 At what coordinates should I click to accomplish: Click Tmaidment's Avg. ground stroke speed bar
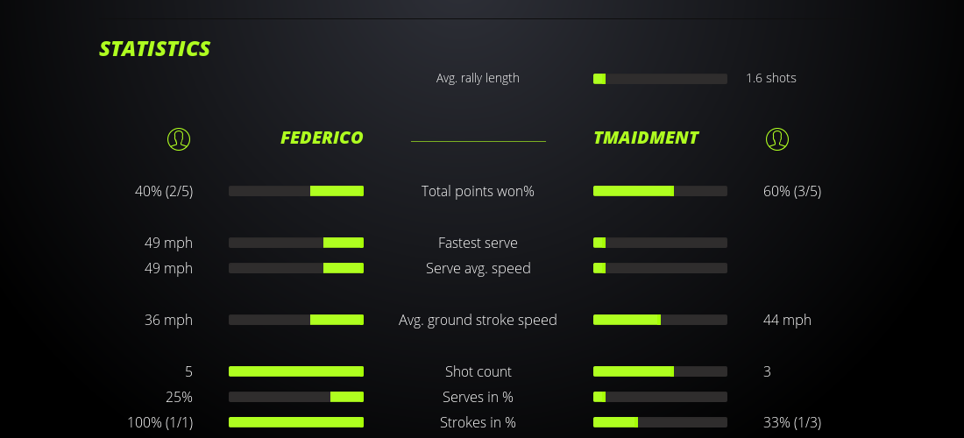pos(660,320)
